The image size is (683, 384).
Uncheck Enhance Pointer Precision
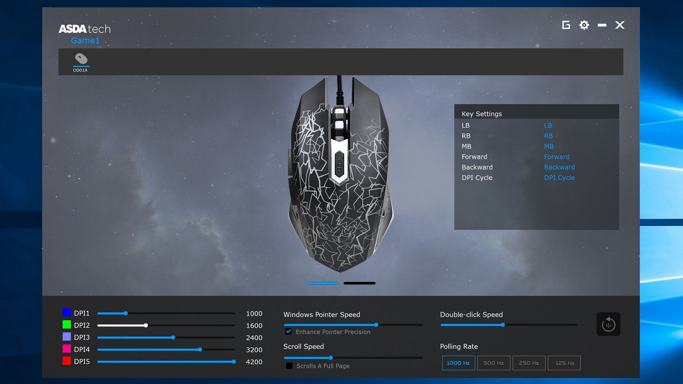point(288,331)
